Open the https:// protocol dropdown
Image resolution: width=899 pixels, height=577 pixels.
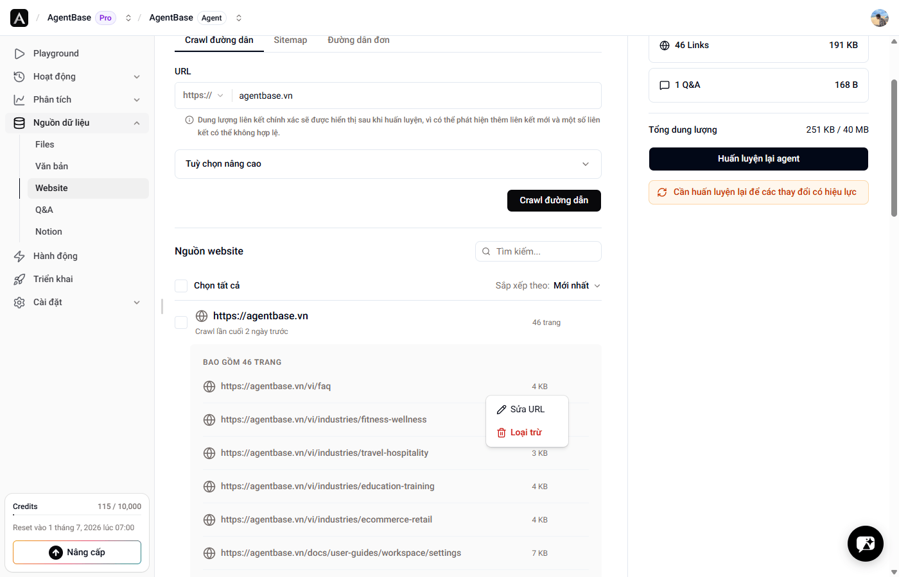[203, 96]
